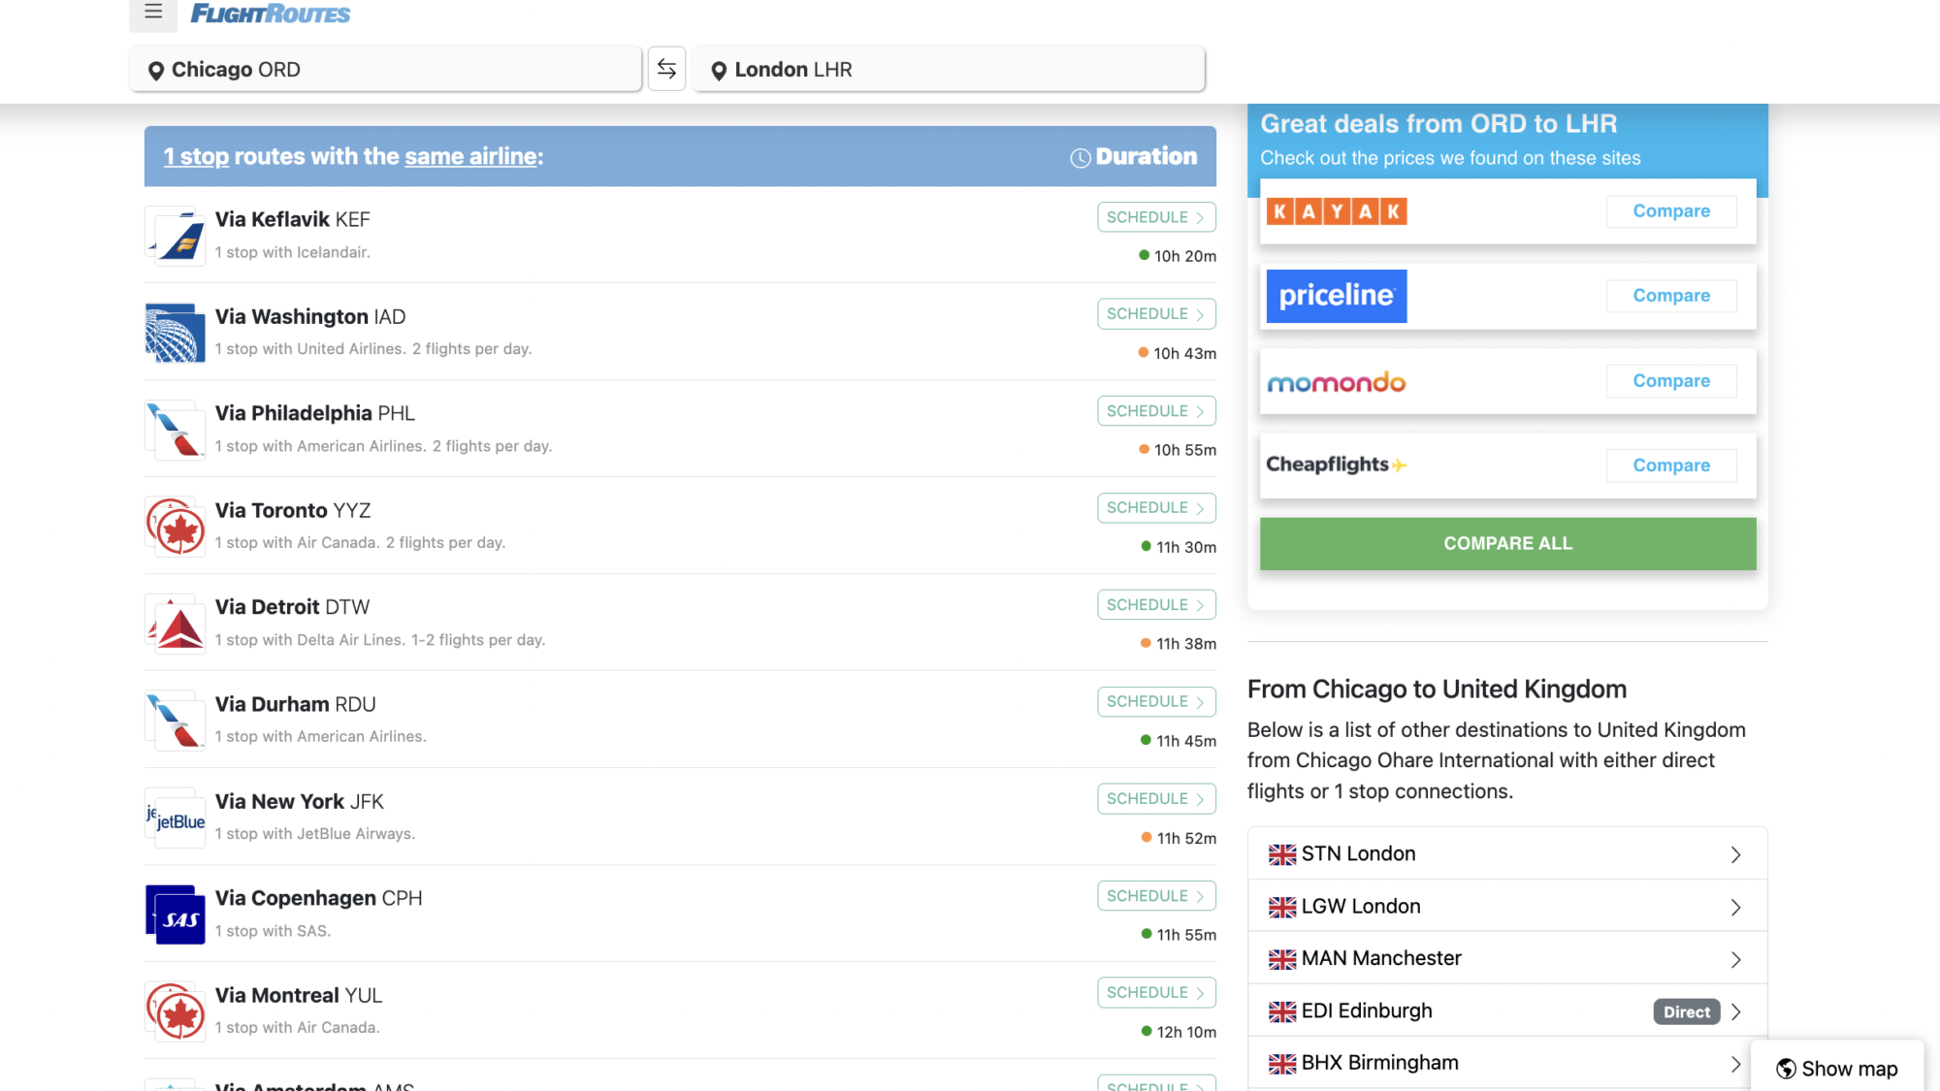Screen dimensions: 1940x1091
Task: Click the 12h 10m duration for Montreal
Action: click(x=1185, y=1032)
